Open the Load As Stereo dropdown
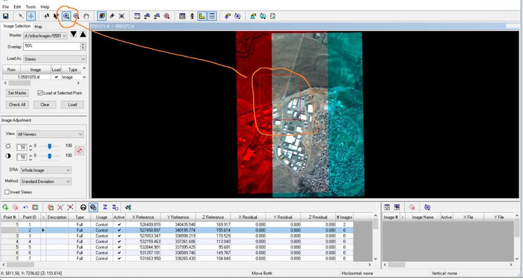Image resolution: width=523 pixels, height=280 pixels. (55, 59)
